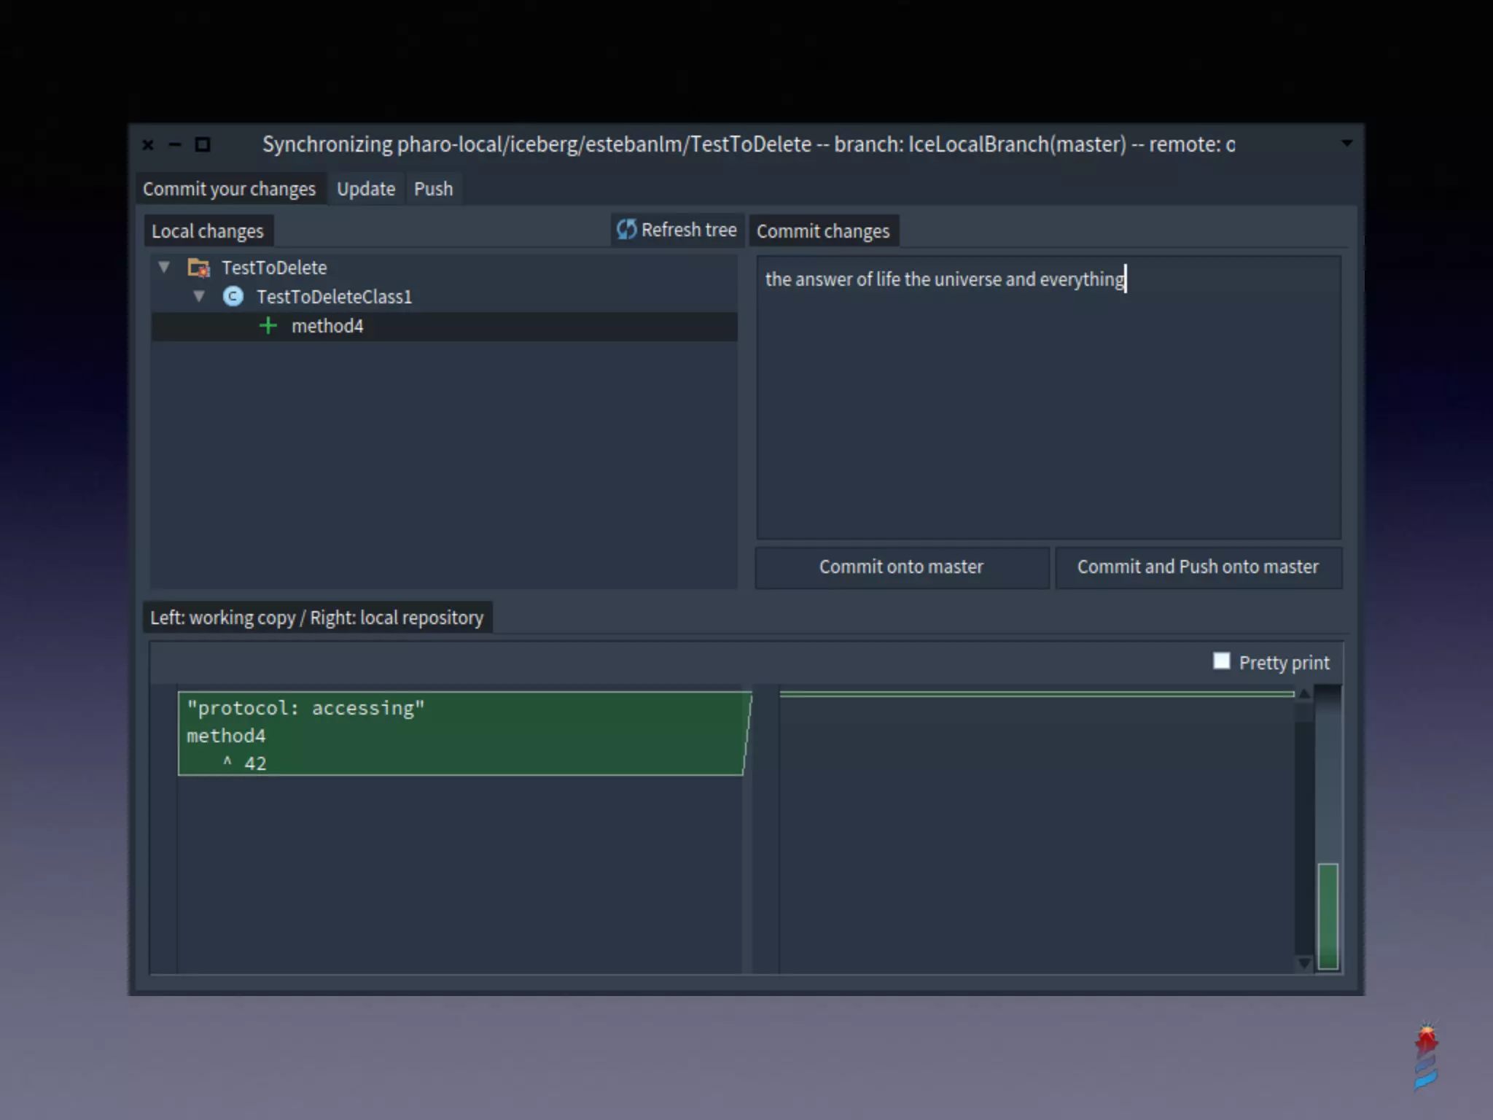The width and height of the screenshot is (1493, 1120).
Task: Click the window menu arrow in title bar
Action: (1346, 144)
